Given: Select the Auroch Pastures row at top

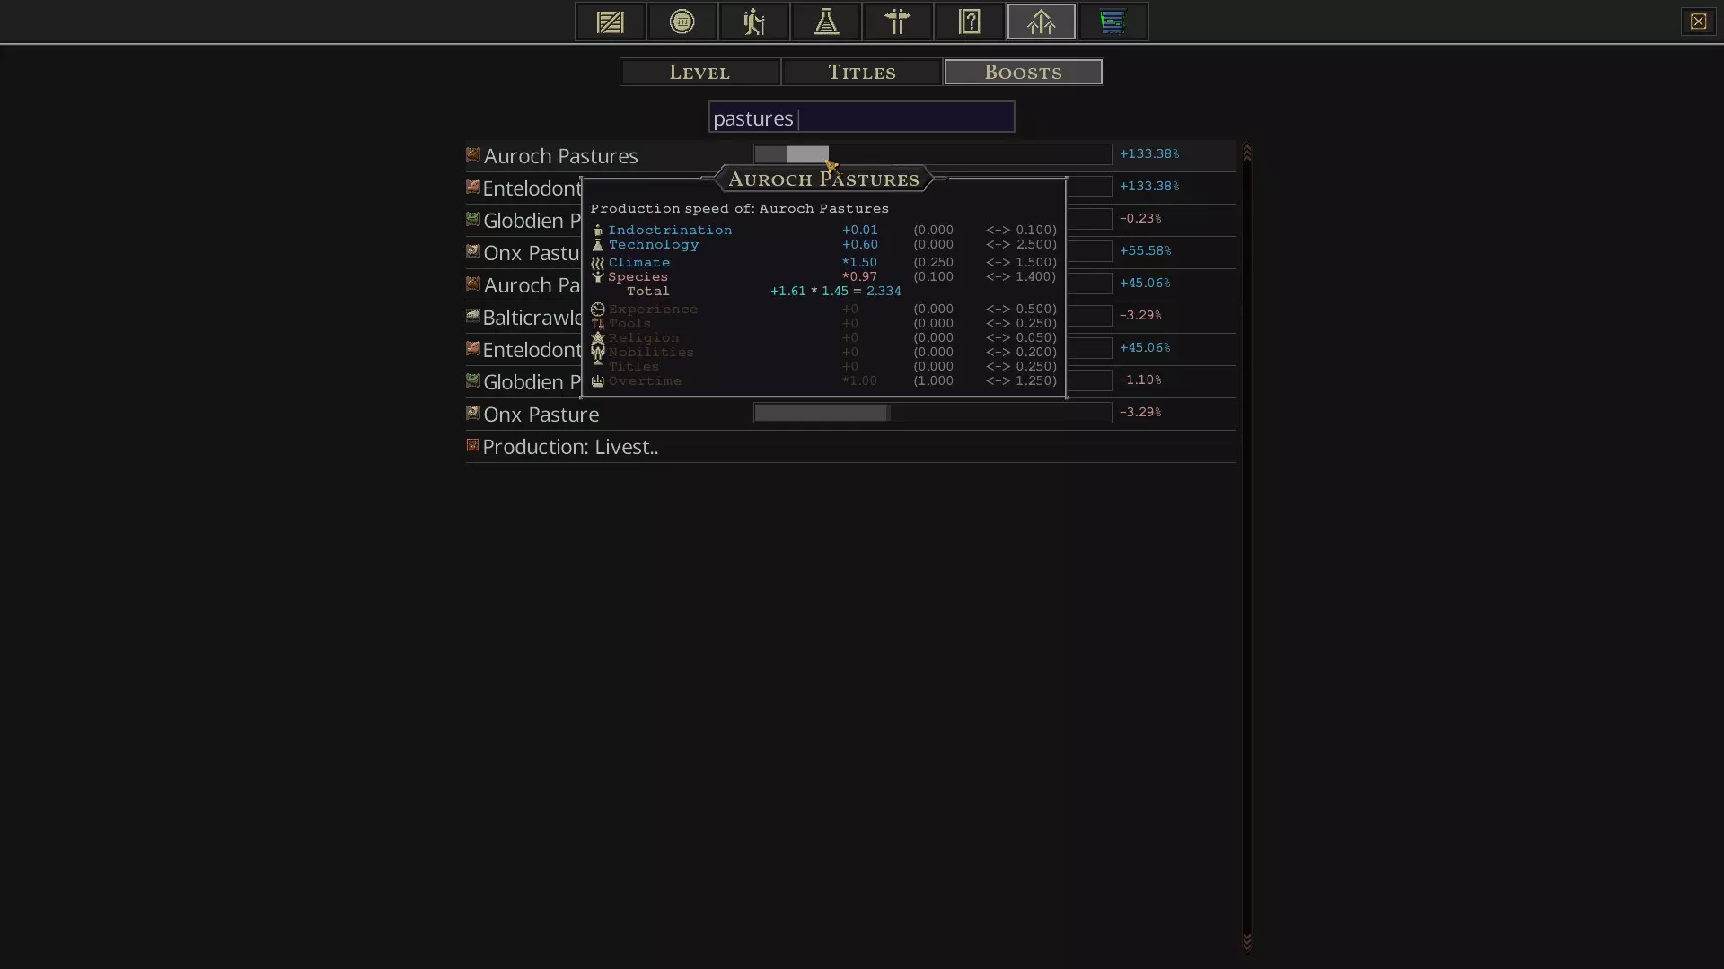Looking at the screenshot, I should point(561,156).
